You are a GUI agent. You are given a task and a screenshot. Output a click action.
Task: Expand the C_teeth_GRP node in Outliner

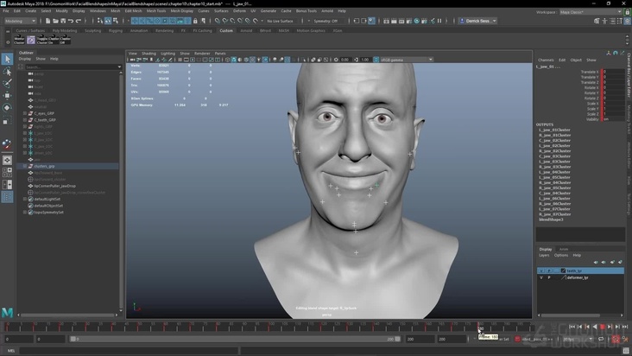click(x=25, y=120)
